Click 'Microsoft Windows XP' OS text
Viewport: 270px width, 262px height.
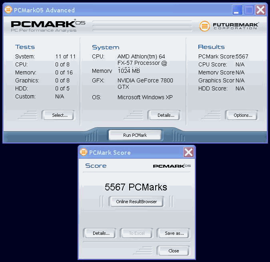145,97
